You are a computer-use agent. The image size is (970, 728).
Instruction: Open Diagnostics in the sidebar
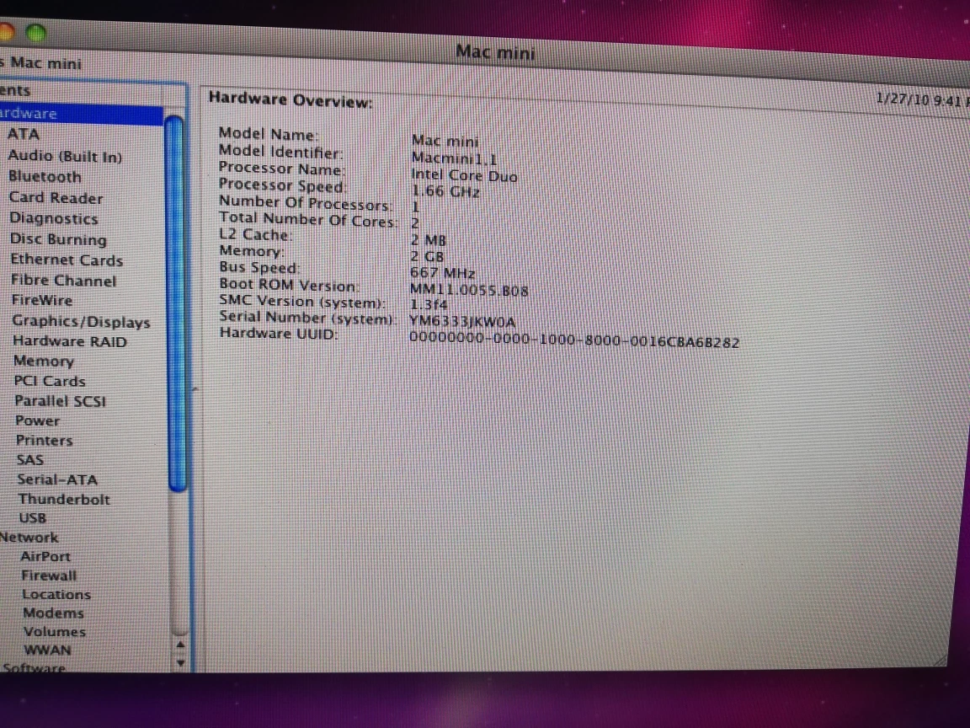[54, 218]
